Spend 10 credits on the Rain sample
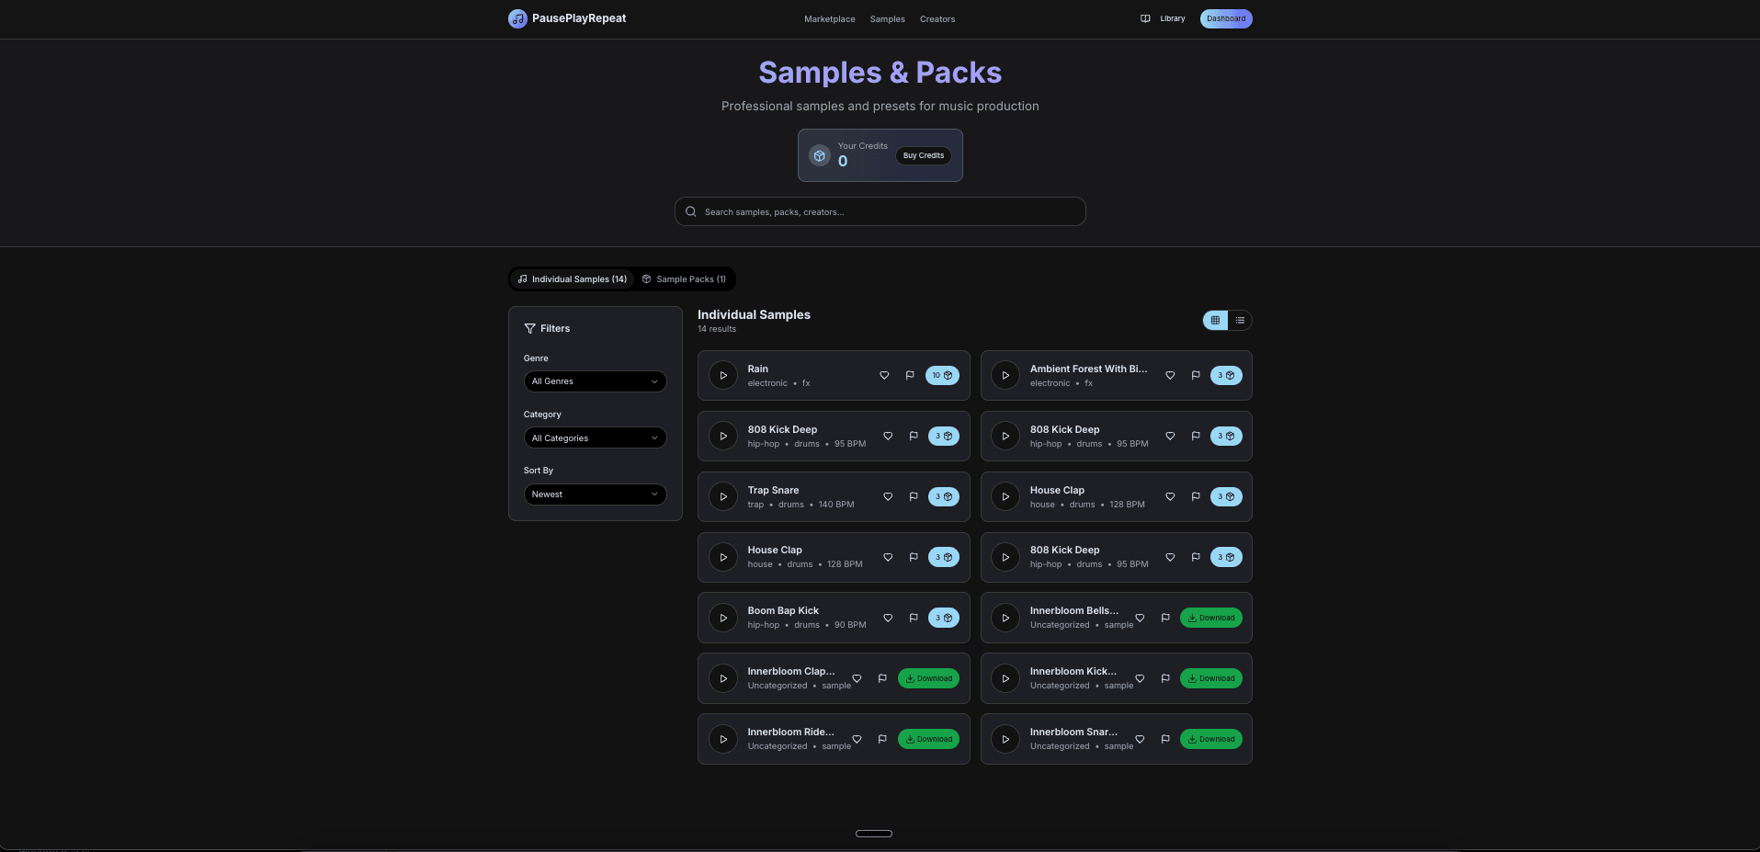Image resolution: width=1760 pixels, height=852 pixels. 942,375
